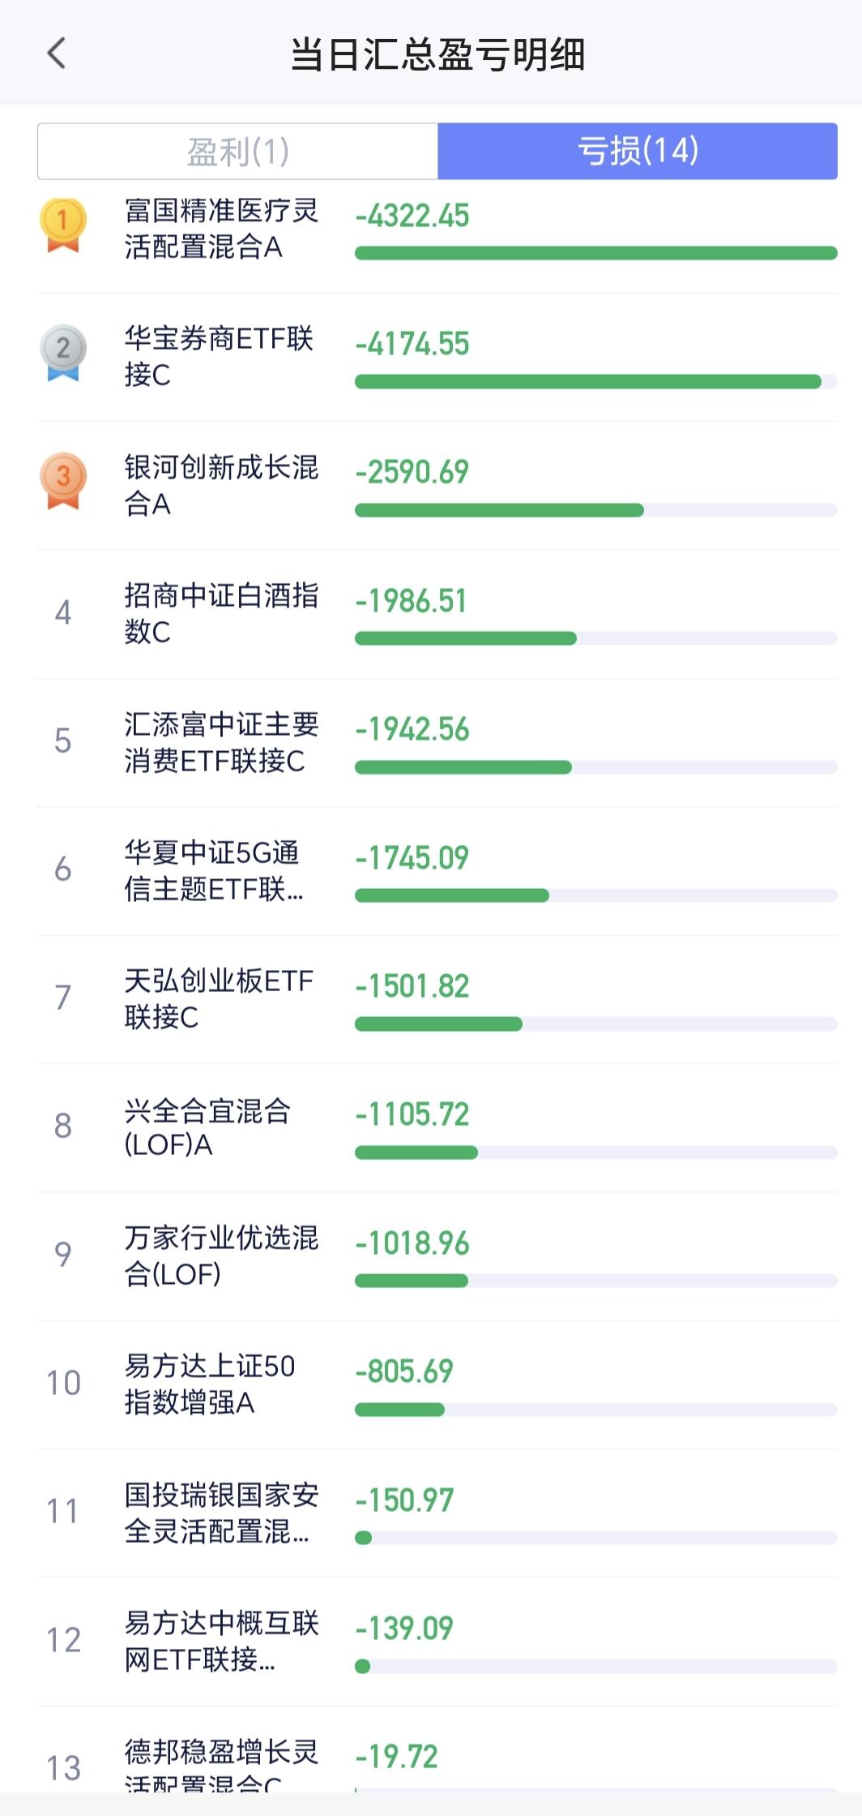Select the 亏损(14) tab
862x1816 pixels.
click(638, 152)
